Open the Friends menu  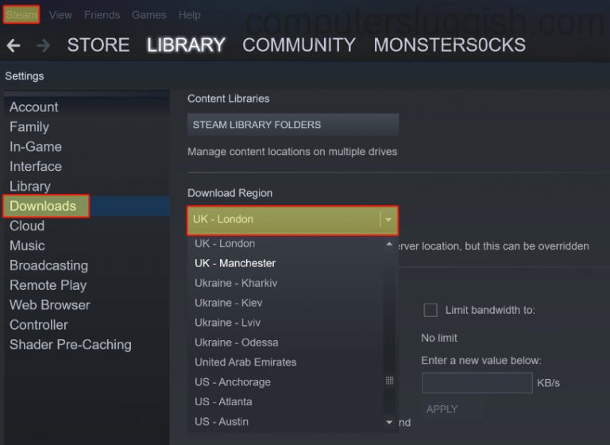point(102,15)
